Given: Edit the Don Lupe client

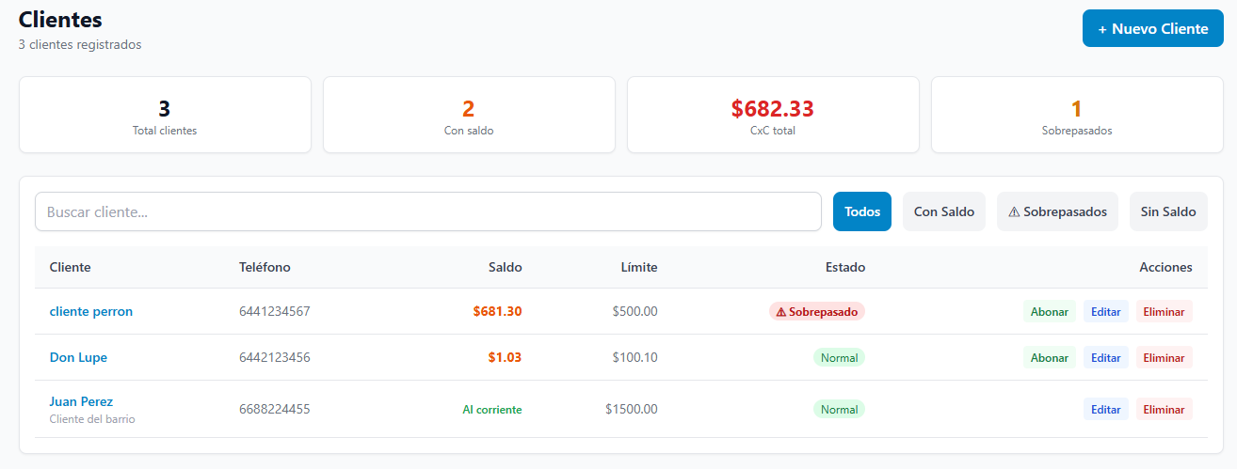Looking at the screenshot, I should pos(1106,357).
